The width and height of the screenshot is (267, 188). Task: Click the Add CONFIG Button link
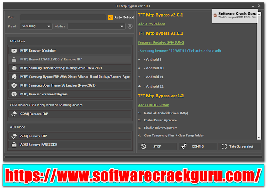coord(154,105)
